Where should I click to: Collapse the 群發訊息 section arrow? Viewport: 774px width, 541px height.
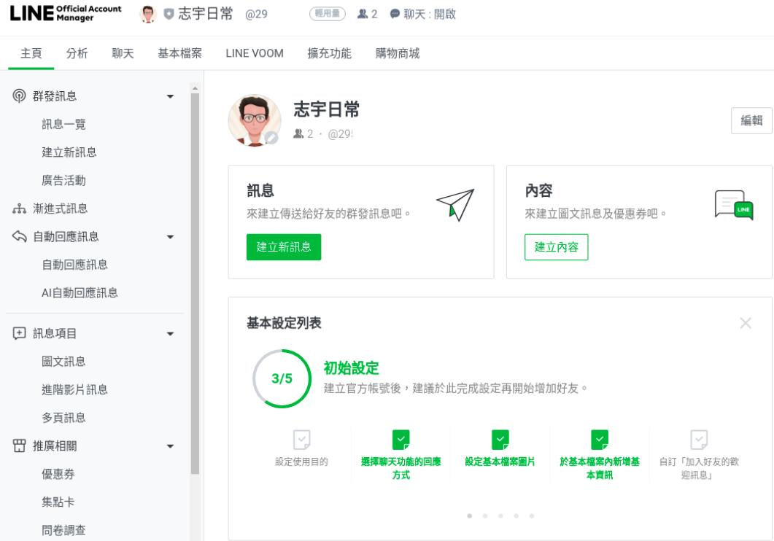point(170,96)
